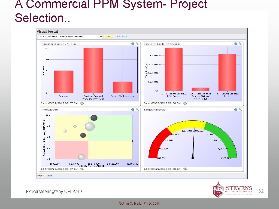The height and width of the screenshot is (209, 279).
Task: Click magnifier icon on Target Revenue panel
Action: coord(240,109)
